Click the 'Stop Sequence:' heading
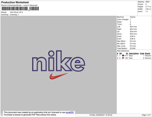Screen dimensions: 152x117 click(x=123, y=51)
